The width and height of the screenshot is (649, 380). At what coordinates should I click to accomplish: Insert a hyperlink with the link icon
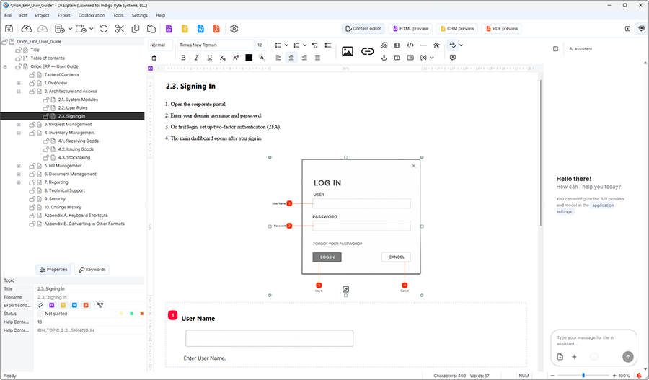(x=368, y=51)
